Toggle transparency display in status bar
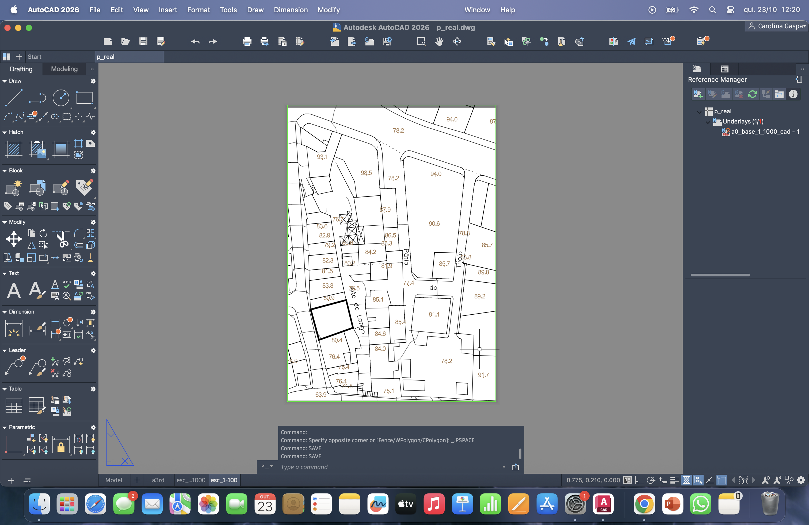809x525 pixels. click(x=686, y=480)
